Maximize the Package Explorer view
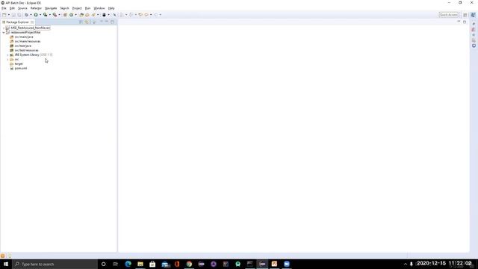Viewport: 478px width, 269px height. pyautogui.click(x=112, y=22)
